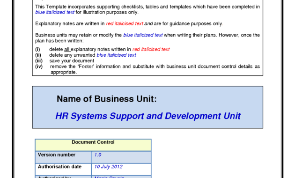
Task: Click 'red italicised text' in list item (i)
Action: [x=151, y=49]
